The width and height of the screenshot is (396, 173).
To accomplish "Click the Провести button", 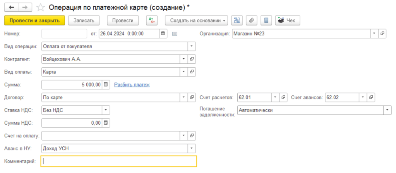I will (x=123, y=20).
